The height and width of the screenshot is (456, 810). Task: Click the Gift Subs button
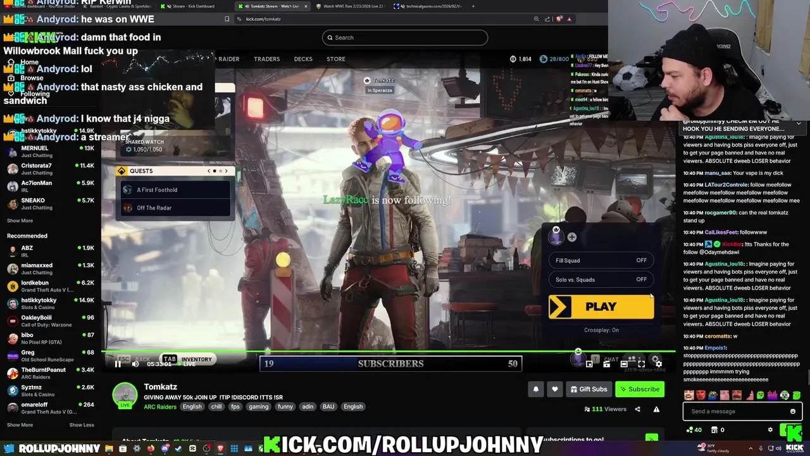pyautogui.click(x=589, y=389)
